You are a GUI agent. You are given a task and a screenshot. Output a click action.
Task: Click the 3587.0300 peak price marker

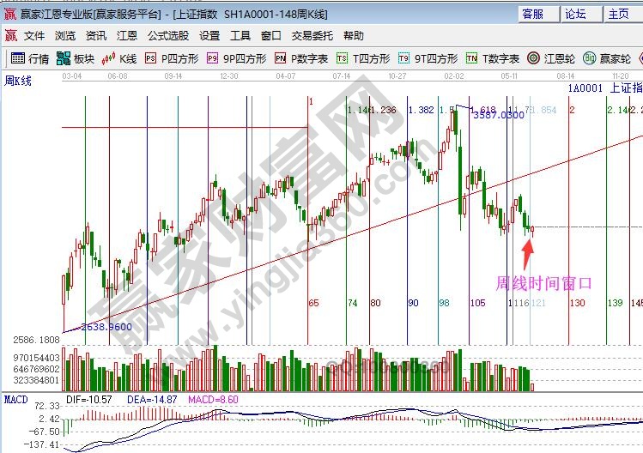[498, 114]
